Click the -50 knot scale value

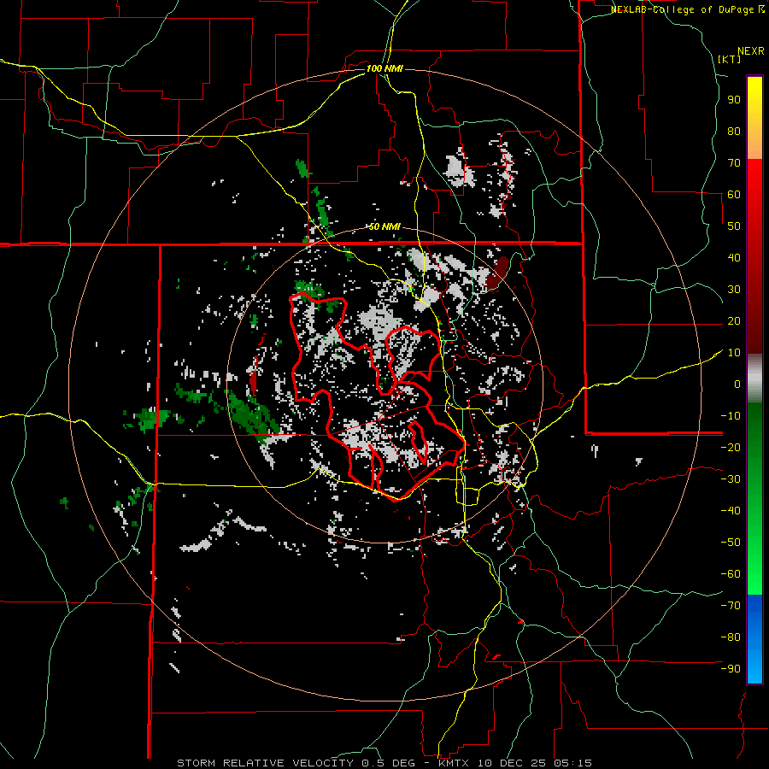tap(731, 543)
